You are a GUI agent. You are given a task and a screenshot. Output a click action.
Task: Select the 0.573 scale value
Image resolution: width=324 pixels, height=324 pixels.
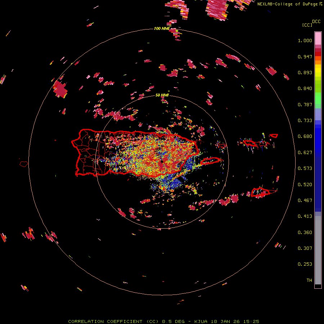coord(305,168)
